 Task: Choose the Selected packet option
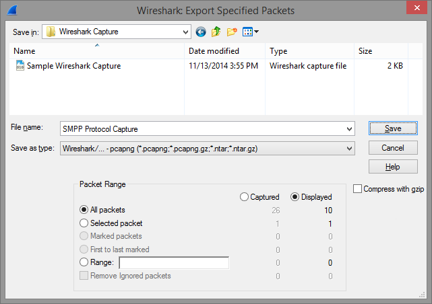(x=84, y=223)
